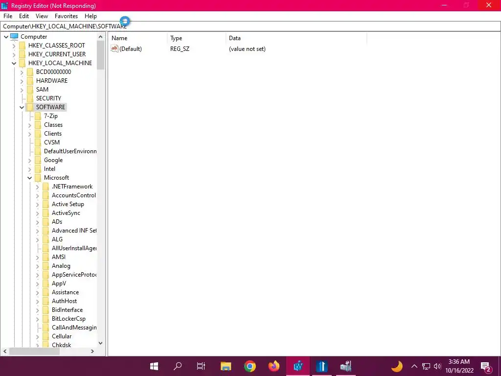501x376 pixels.
Task: Click the (Default) string value icon
Action: (114, 48)
